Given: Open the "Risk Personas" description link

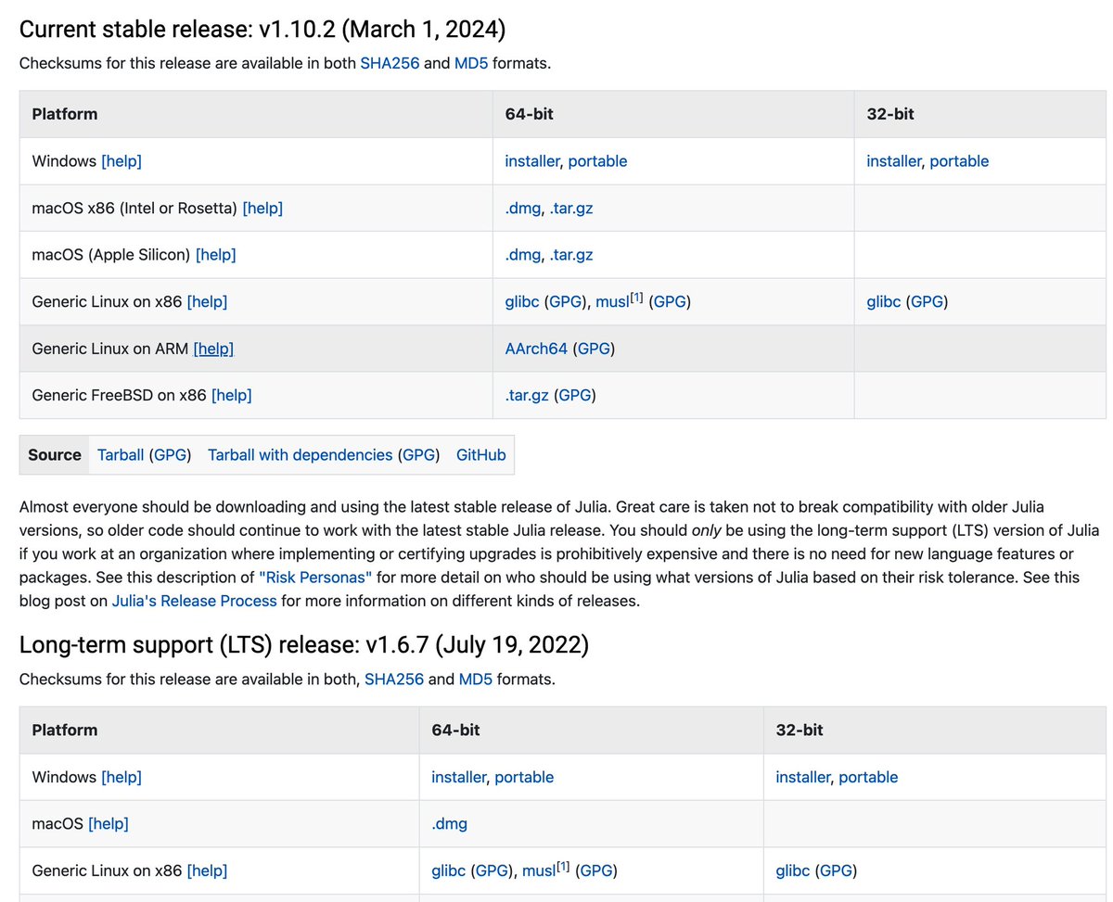Looking at the screenshot, I should (315, 577).
